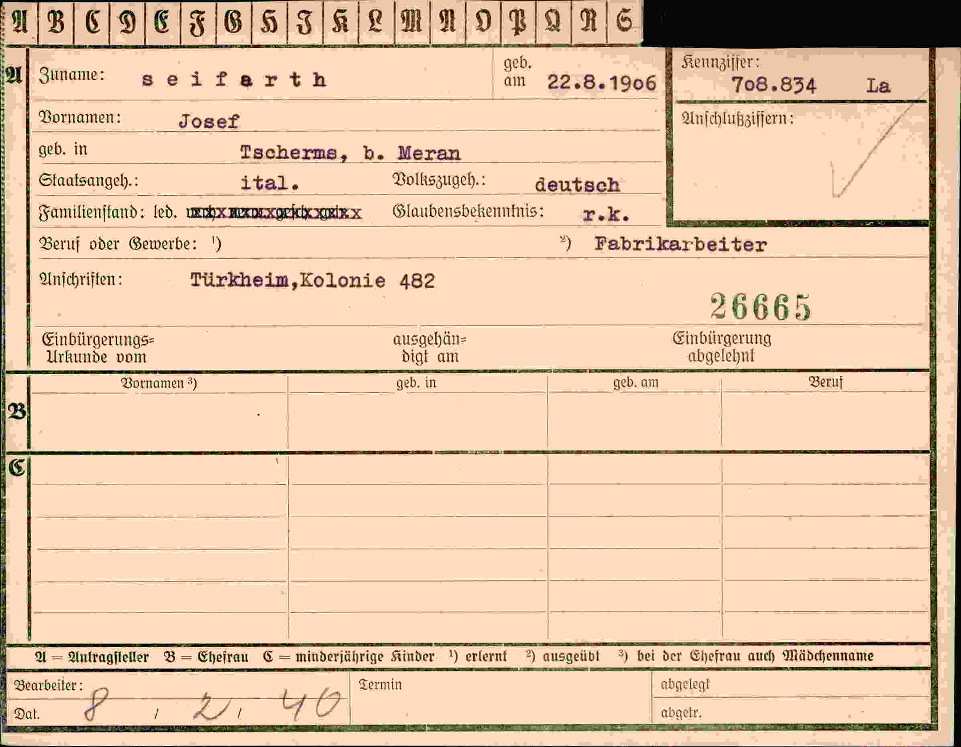961x747 pixels.
Task: Click the "geb. am" column header in section B
Action: tap(636, 382)
